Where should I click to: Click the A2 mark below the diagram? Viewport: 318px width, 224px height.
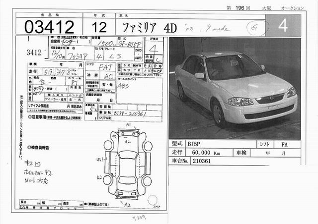point(127,205)
